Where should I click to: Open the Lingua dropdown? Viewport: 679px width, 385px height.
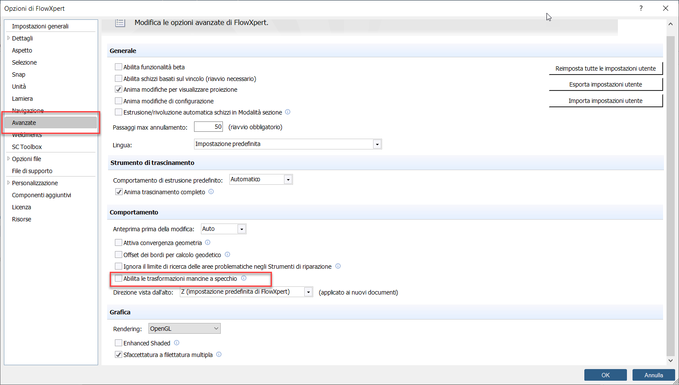coord(288,144)
